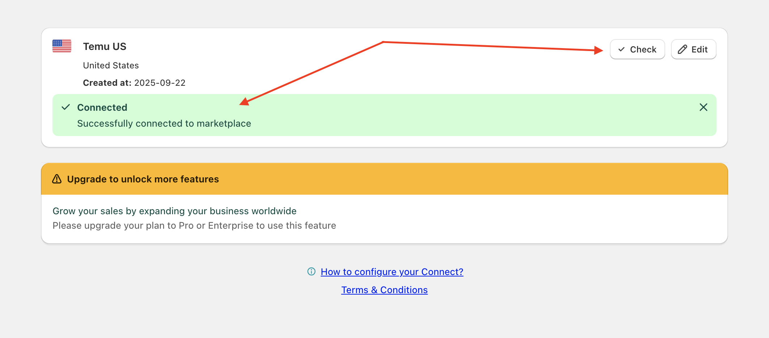
Task: Click the warning triangle icon in upgrade banner
Action: coord(57,179)
